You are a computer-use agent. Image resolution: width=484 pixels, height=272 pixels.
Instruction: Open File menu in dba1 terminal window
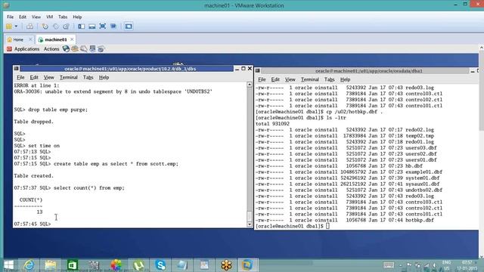pos(262,79)
